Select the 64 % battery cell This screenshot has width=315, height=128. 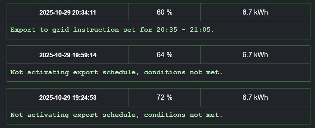coord(165,55)
